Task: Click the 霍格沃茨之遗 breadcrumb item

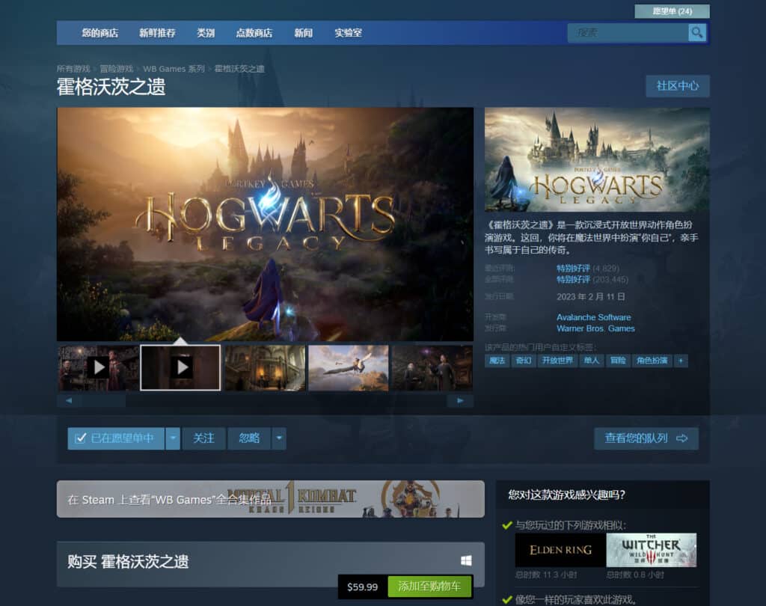Action: (239, 69)
